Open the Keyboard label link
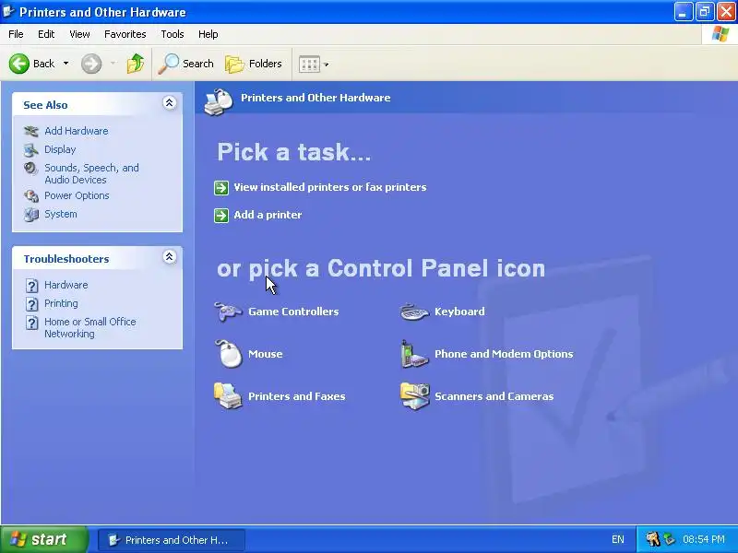The image size is (738, 553). (459, 312)
